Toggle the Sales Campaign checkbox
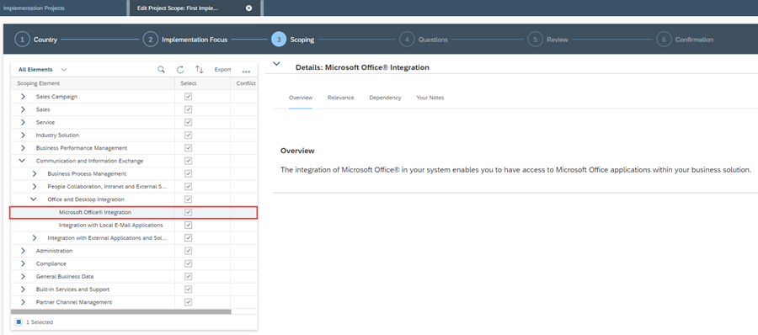758x335 pixels. (189, 97)
